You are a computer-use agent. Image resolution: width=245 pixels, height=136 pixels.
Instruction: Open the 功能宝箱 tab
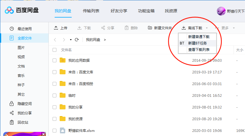[146, 11]
